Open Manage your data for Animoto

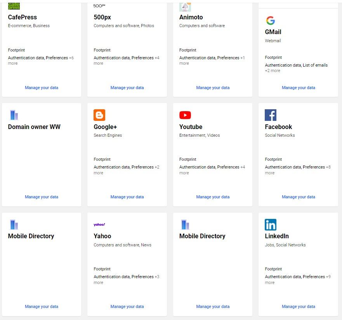(213, 88)
